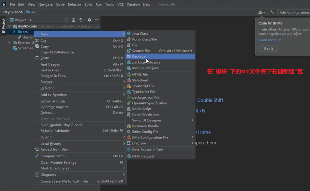The height and width of the screenshot is (191, 310).
Task: Open the Swing UI Designer submenu
Action: (160, 120)
